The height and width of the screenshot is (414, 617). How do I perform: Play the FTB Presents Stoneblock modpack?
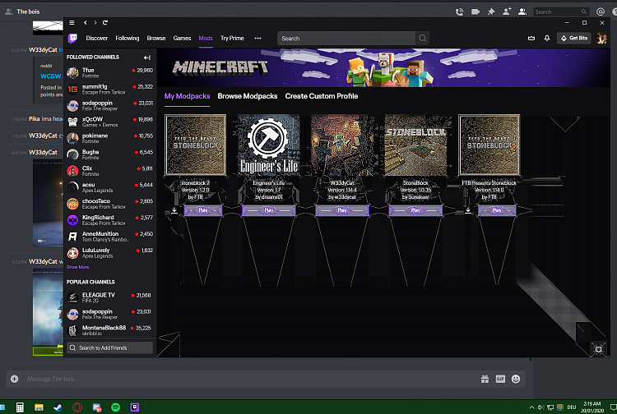[497, 210]
